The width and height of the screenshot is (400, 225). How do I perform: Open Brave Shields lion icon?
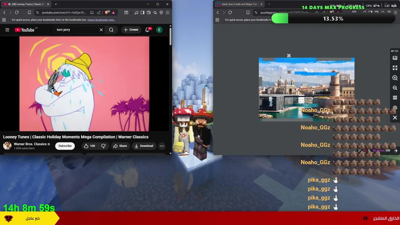coord(107,12)
